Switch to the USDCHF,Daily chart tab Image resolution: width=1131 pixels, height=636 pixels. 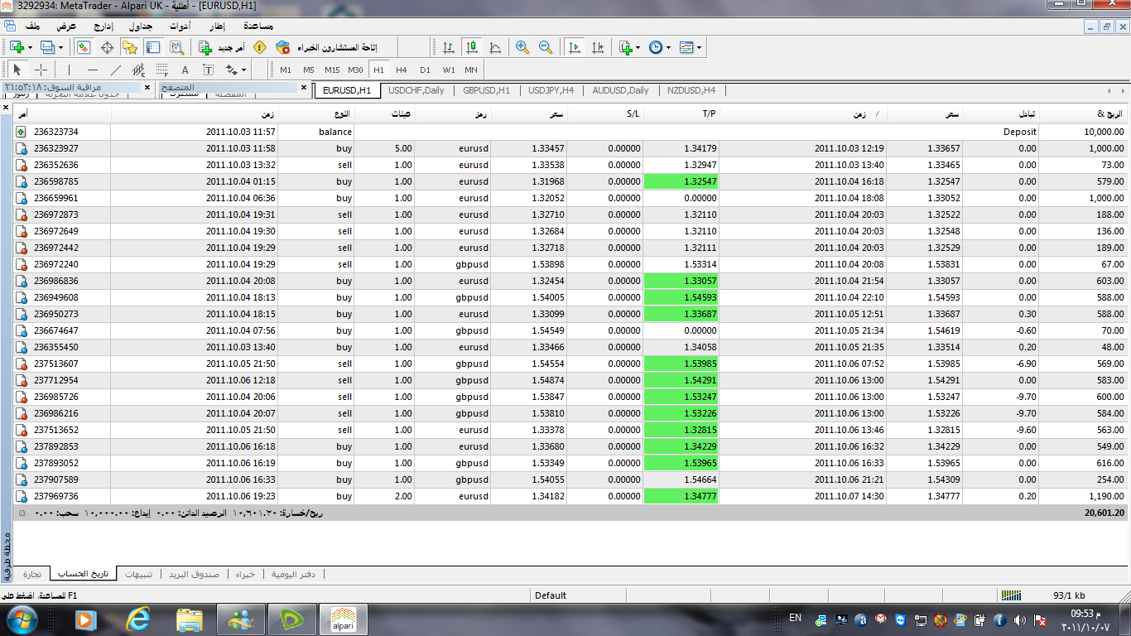(x=416, y=90)
